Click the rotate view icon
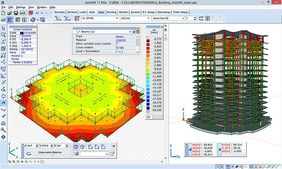 point(29,154)
